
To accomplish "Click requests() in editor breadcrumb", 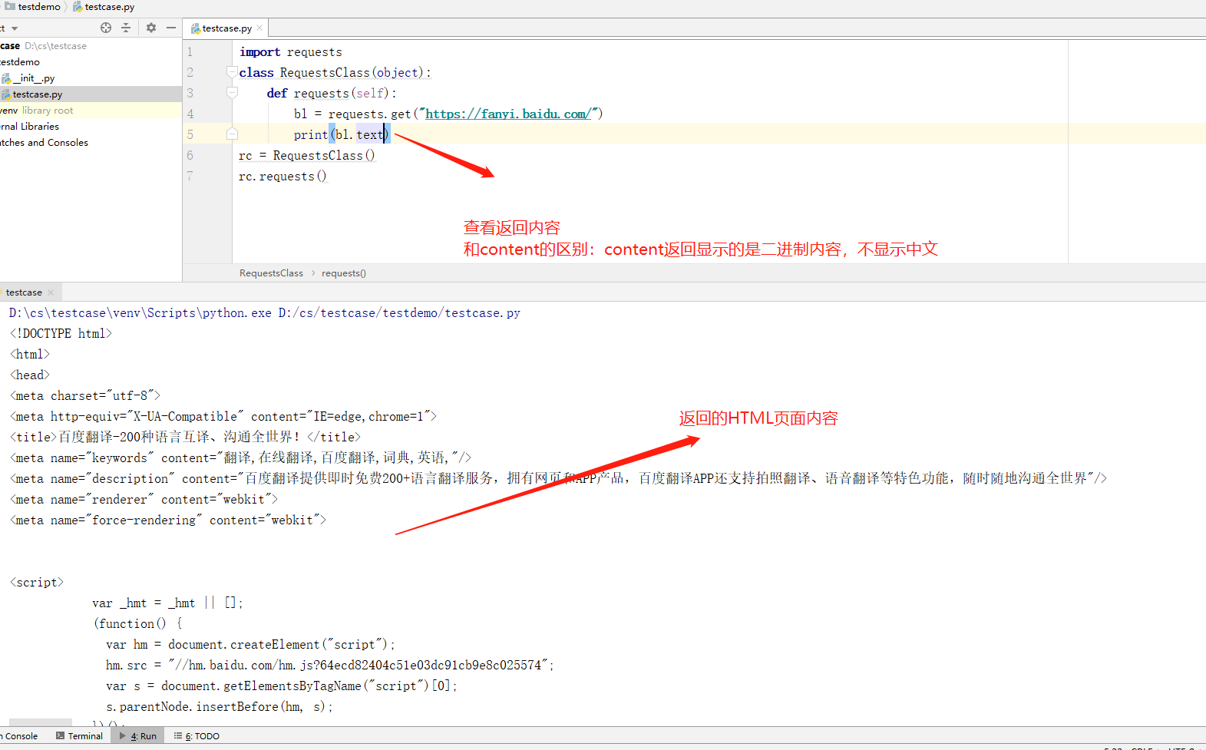I will [x=344, y=273].
